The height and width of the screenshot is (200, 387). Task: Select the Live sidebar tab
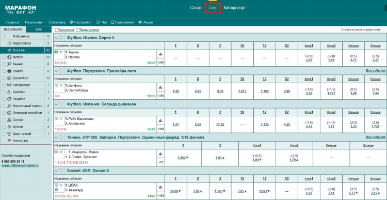pos(39,29)
